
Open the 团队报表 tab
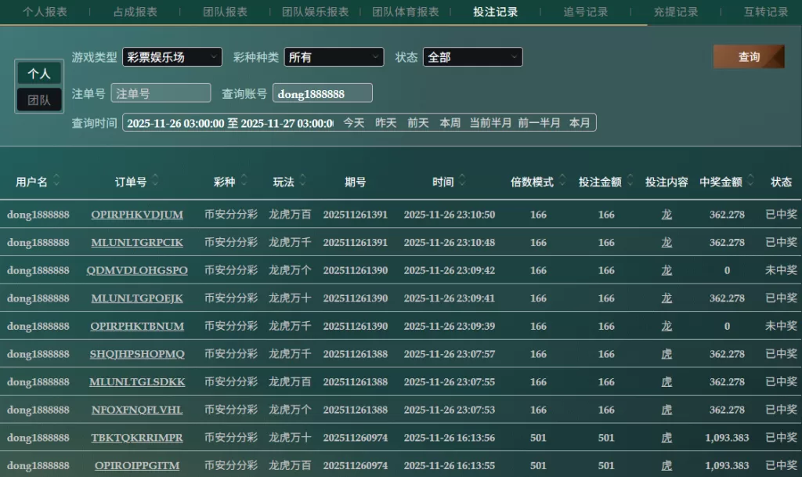[x=225, y=12]
